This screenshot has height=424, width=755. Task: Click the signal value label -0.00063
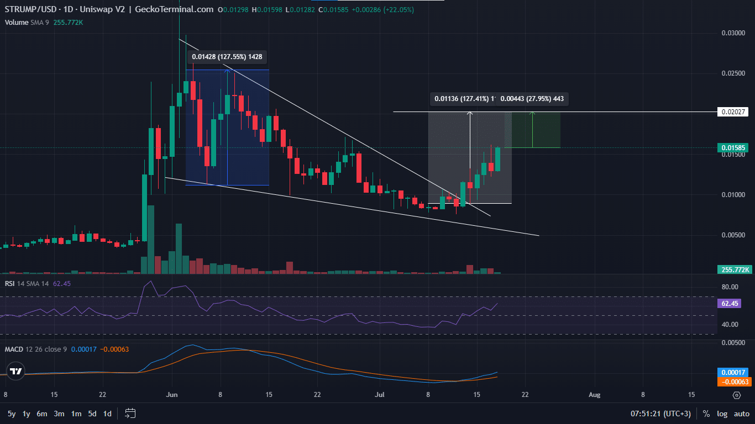click(734, 381)
